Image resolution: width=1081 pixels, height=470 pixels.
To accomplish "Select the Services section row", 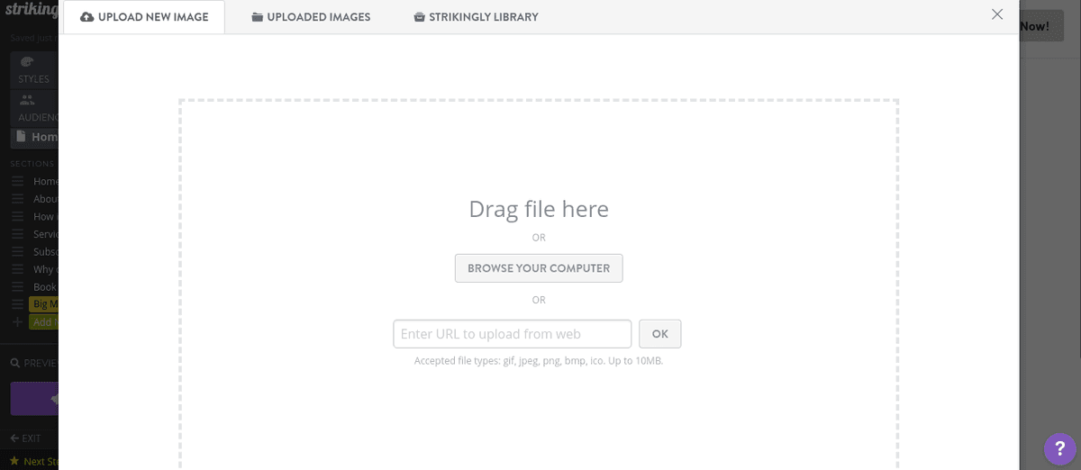I will pyautogui.click(x=34, y=234).
